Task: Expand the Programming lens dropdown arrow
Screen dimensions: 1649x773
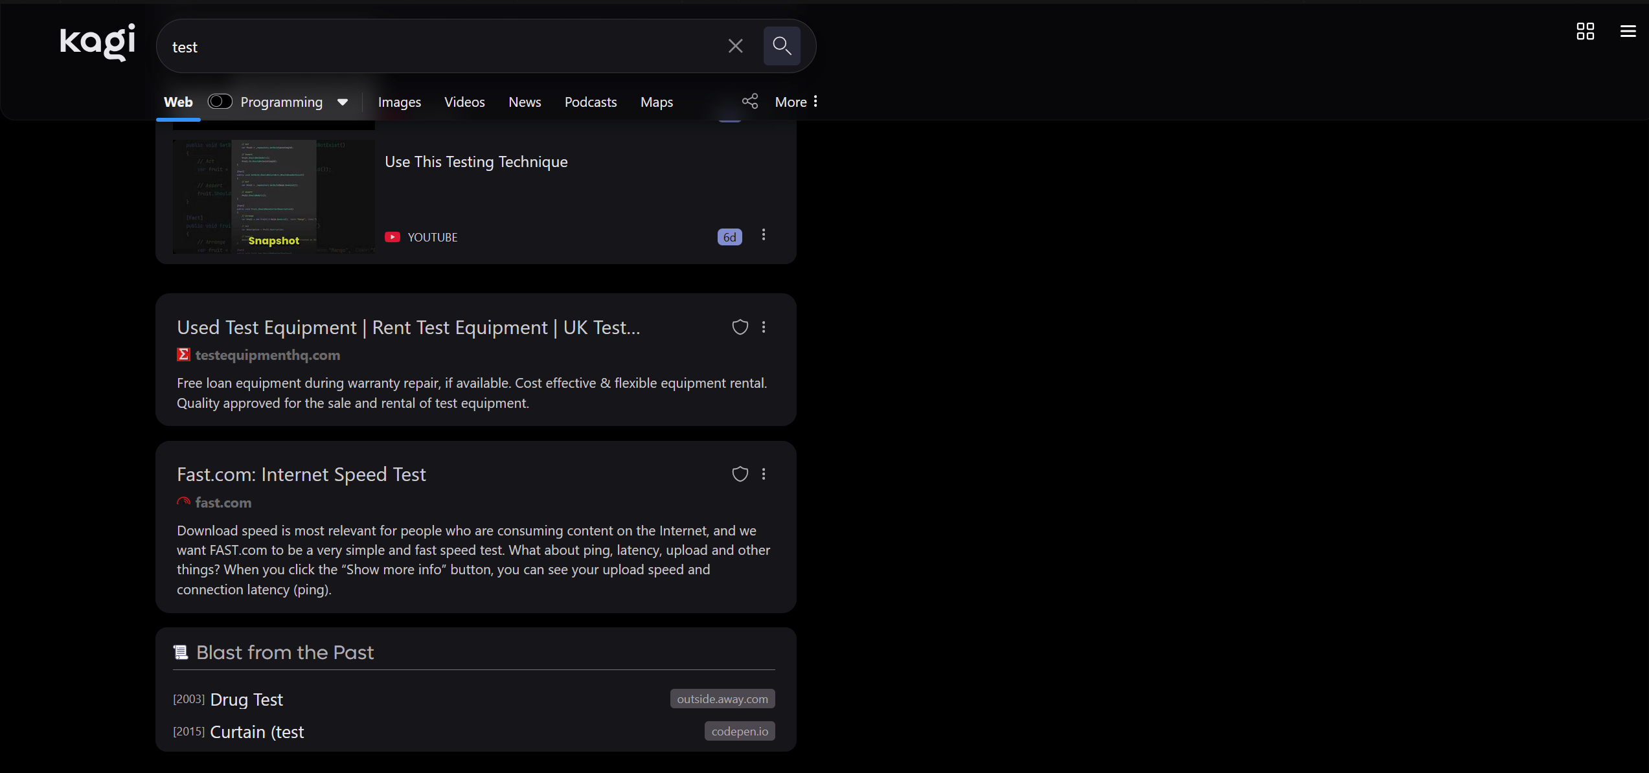Action: [343, 102]
